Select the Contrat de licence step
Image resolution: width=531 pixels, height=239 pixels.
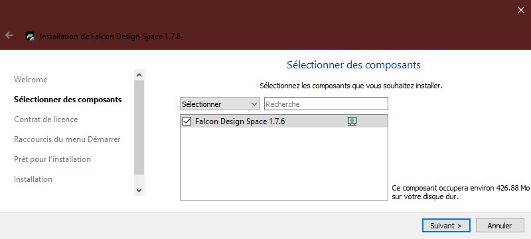46,119
